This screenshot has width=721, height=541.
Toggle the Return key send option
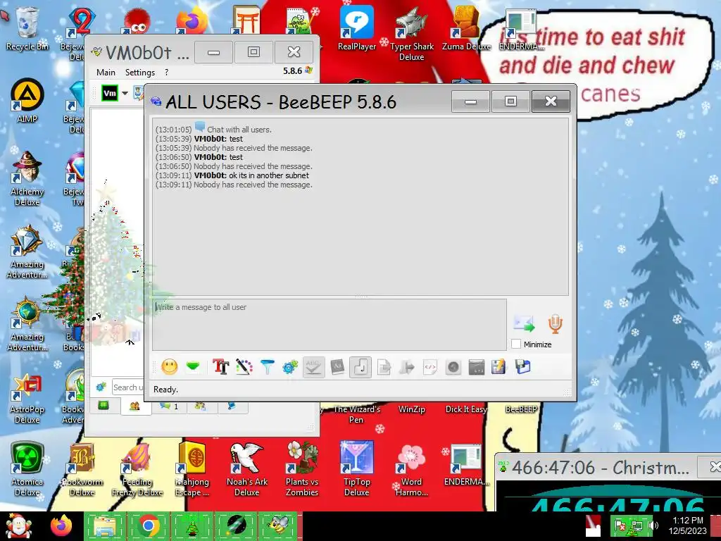coord(360,367)
